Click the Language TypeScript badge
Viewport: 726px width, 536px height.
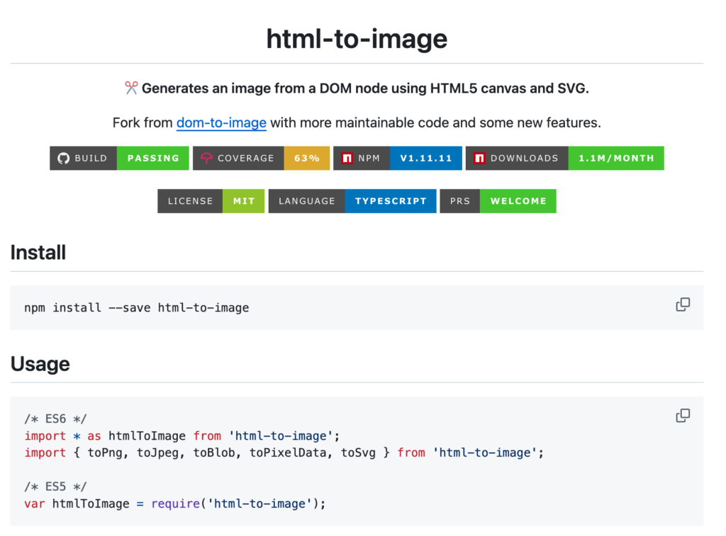click(x=352, y=201)
